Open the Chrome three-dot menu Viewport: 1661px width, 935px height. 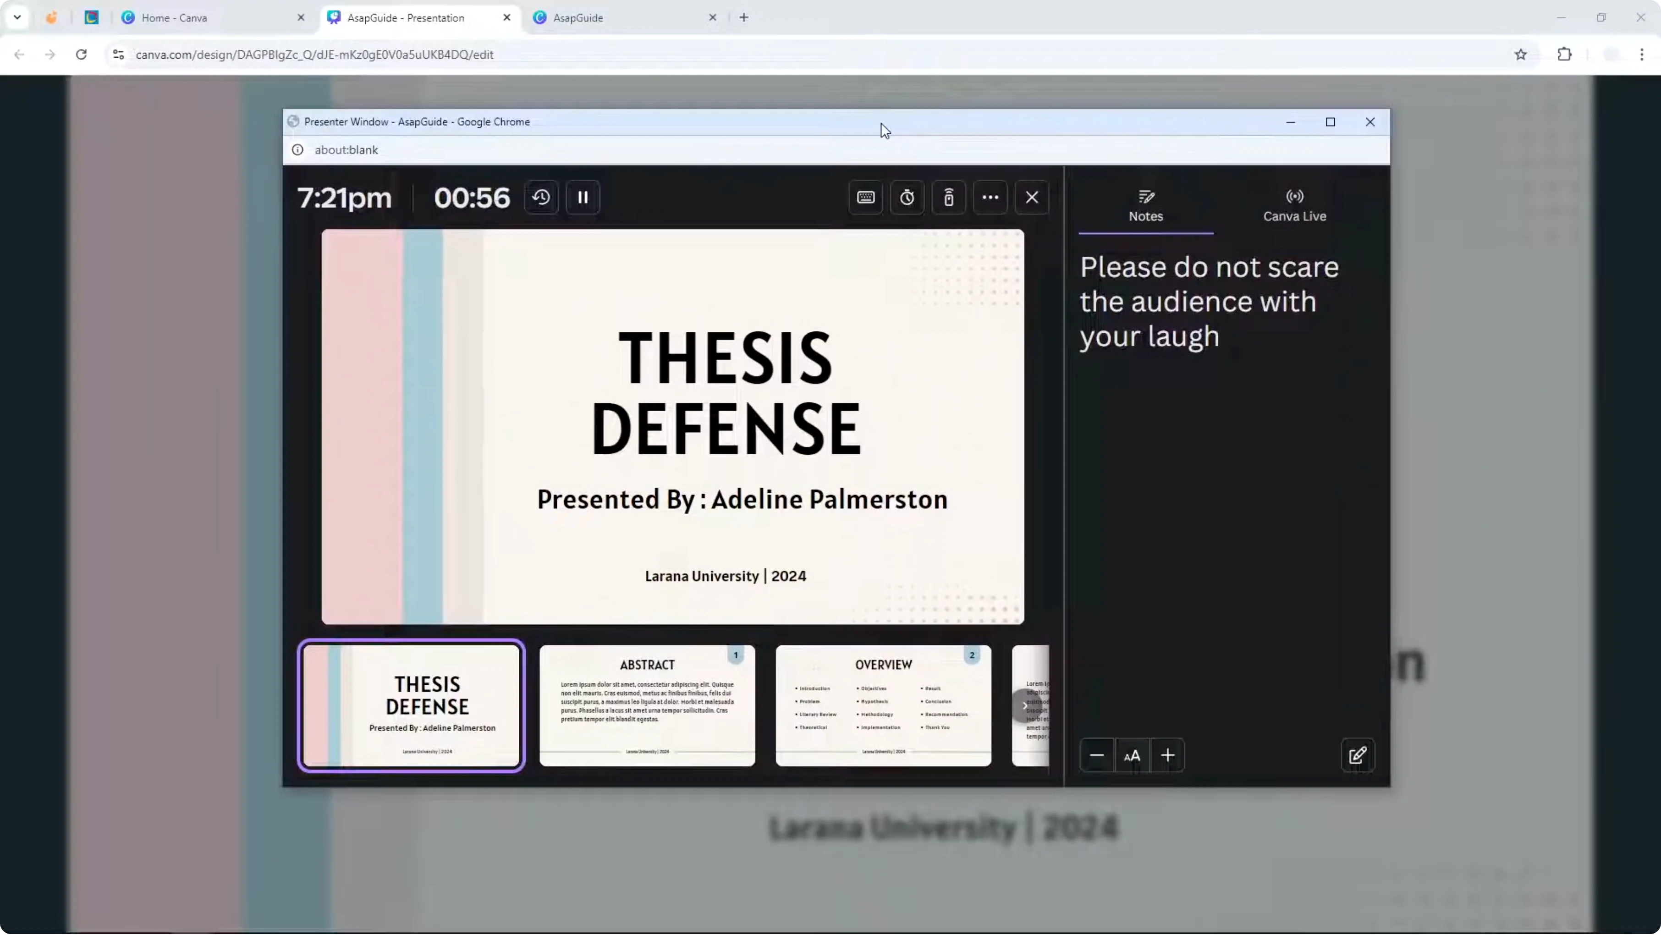1642,55
